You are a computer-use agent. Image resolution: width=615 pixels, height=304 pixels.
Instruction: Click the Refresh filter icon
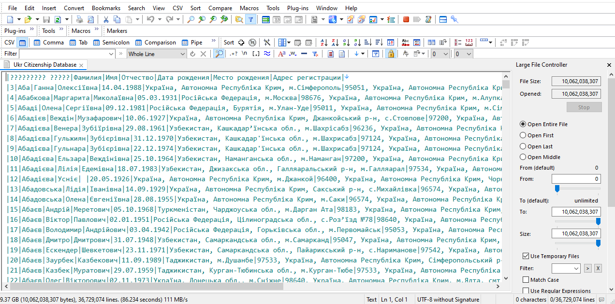point(192,54)
